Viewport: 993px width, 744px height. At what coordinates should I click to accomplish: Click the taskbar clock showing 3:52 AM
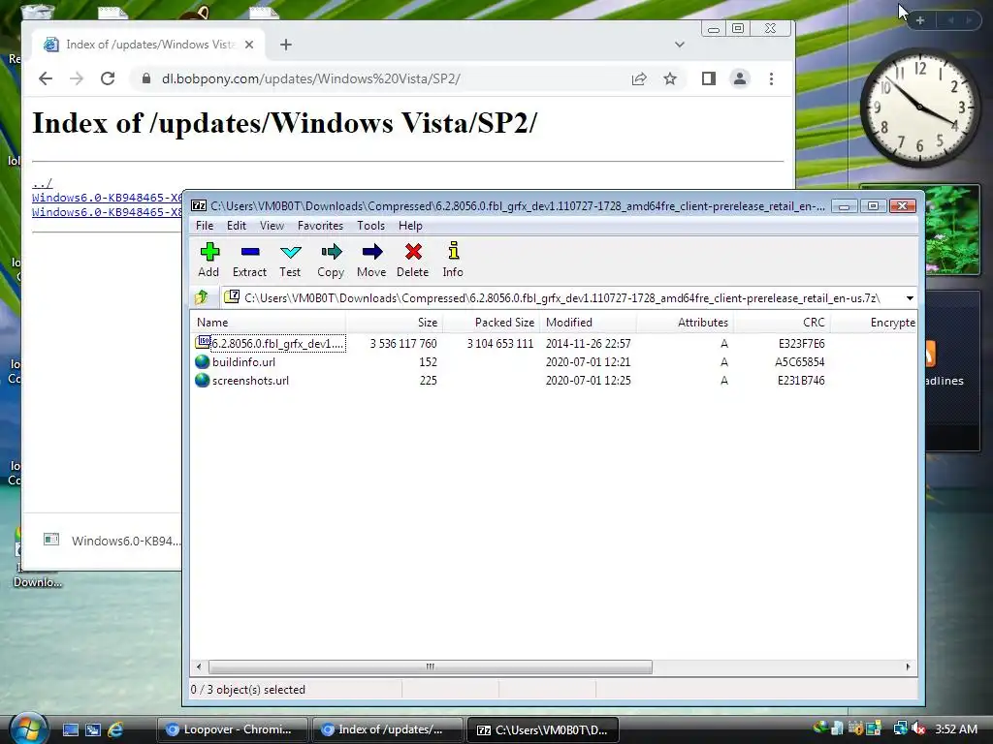(x=955, y=728)
